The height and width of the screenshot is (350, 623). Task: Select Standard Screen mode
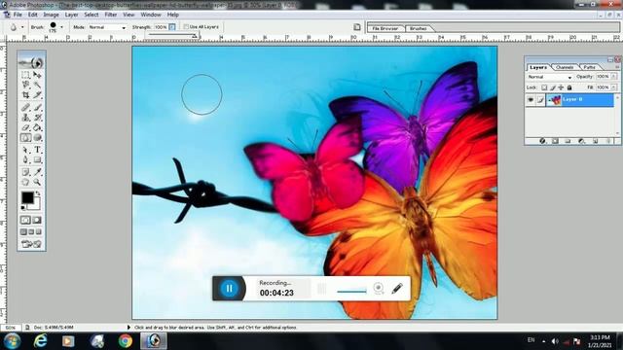coord(23,231)
